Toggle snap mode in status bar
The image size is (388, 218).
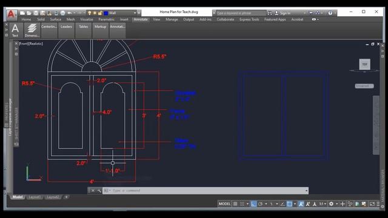pos(242,204)
